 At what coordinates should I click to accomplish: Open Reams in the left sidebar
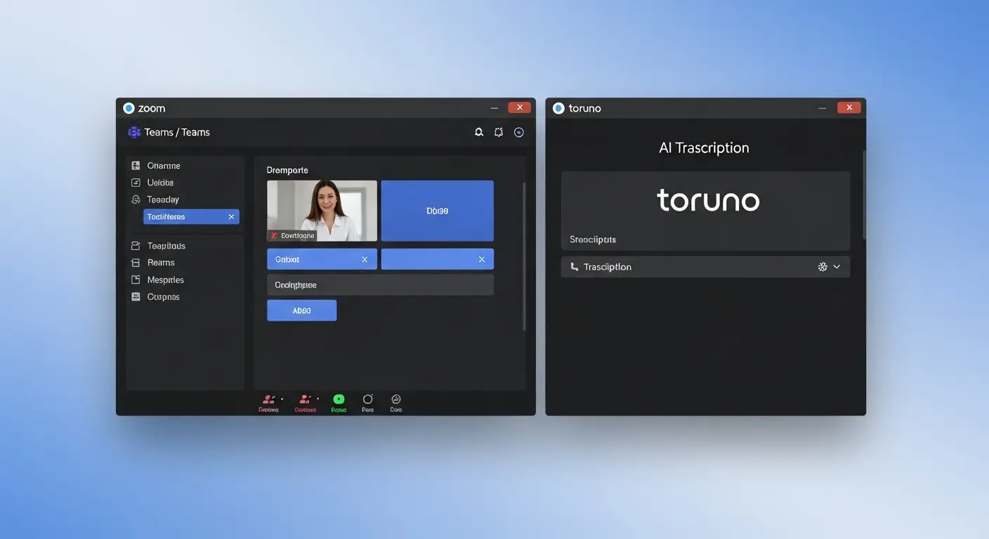[161, 262]
